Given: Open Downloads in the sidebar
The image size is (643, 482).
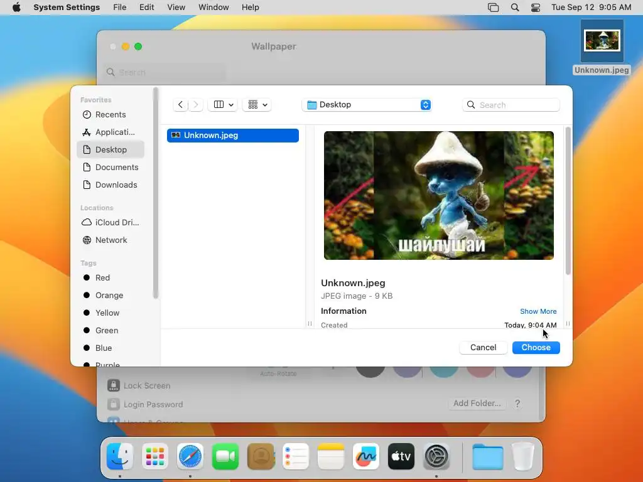Looking at the screenshot, I should [110, 185].
